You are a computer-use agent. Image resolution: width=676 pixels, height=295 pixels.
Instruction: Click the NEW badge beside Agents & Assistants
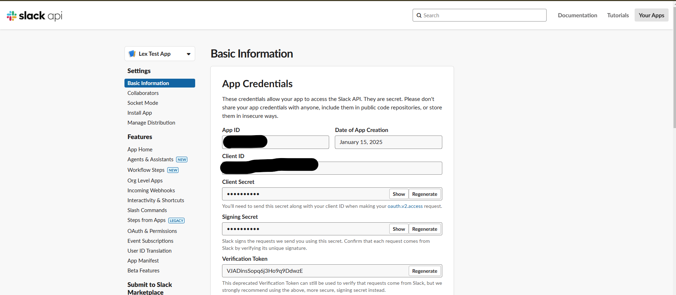182,159
